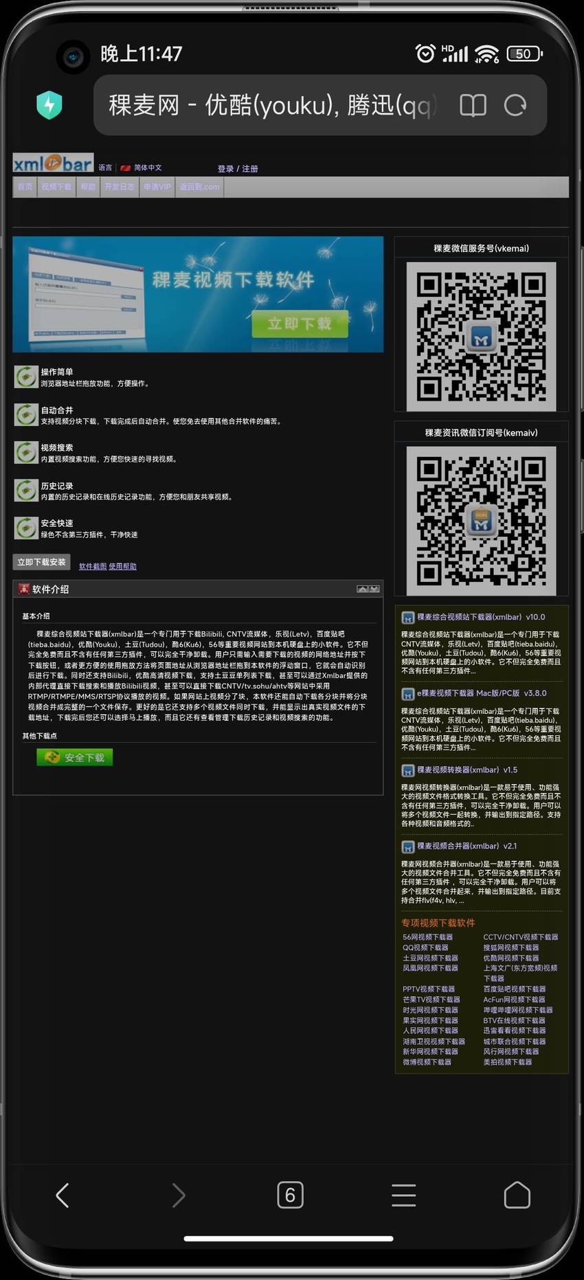584x1280 pixels.
Task: Open 稞麦综合视频站下载器(xmlbar) v10.0 link
Action: click(481, 617)
